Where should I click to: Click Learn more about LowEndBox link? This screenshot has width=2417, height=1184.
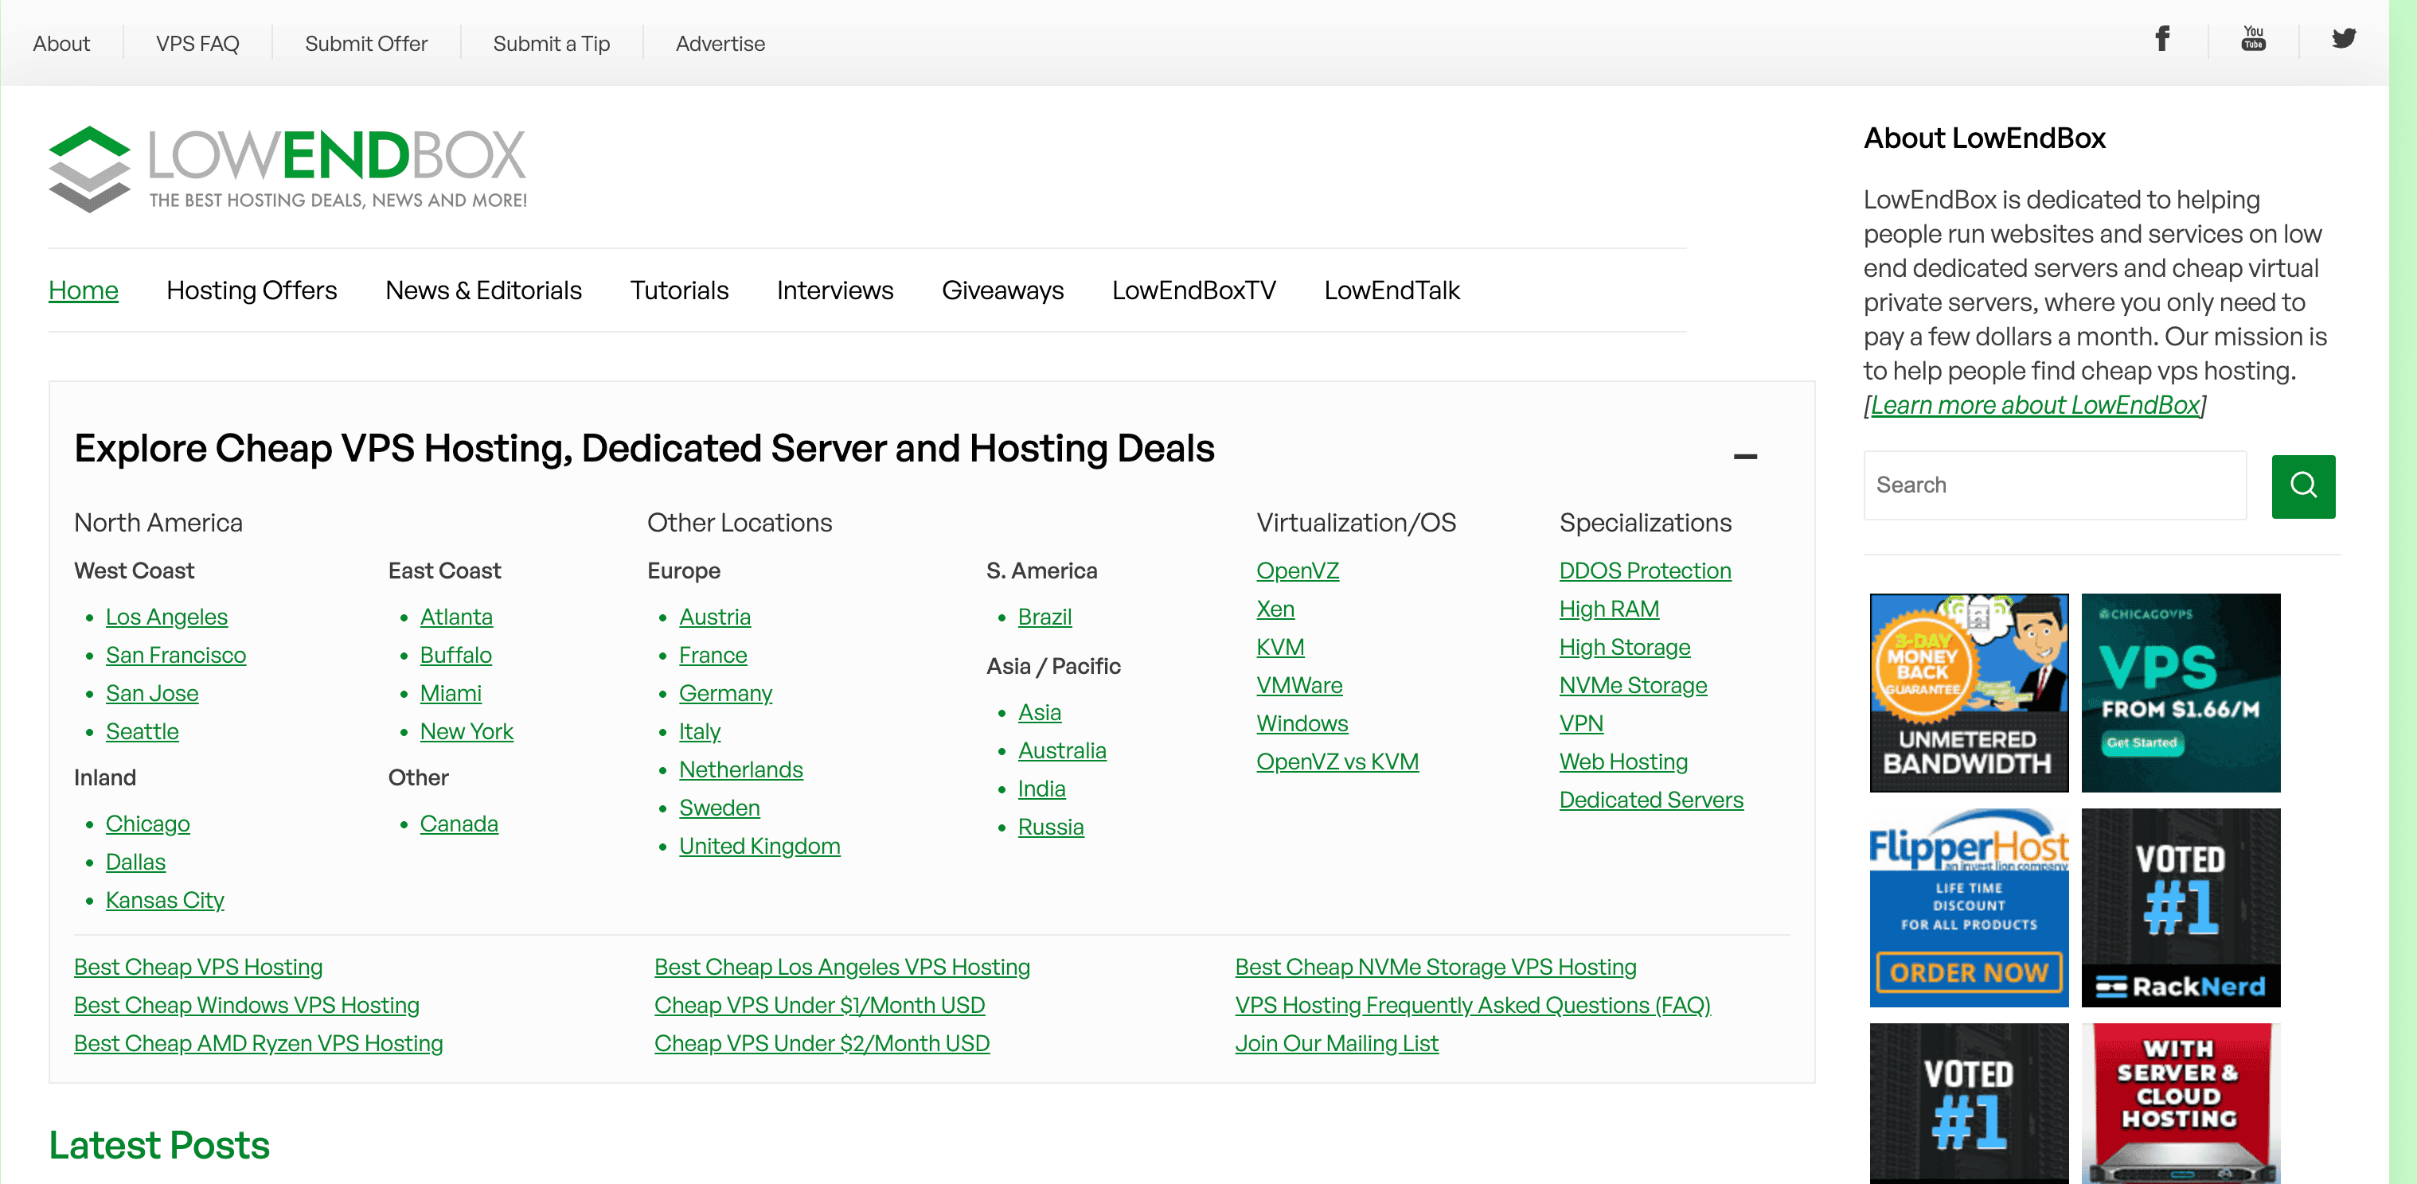pos(2034,405)
